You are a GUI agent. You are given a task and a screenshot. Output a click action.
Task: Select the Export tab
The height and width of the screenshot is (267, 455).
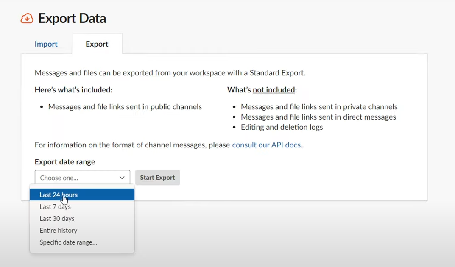(97, 44)
